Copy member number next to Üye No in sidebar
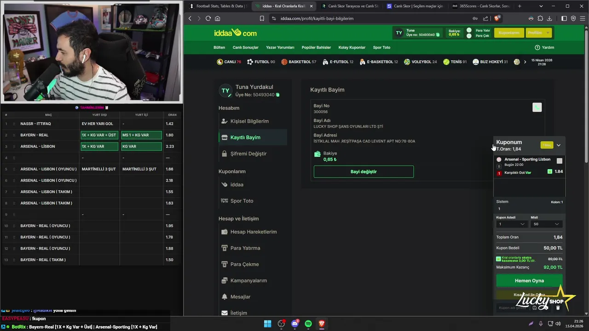Viewport: 589px width, 331px height. 277,95
